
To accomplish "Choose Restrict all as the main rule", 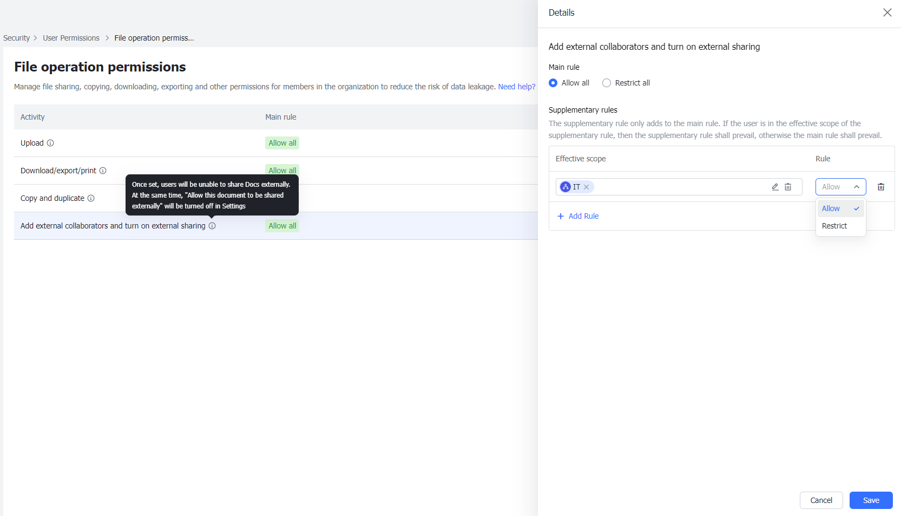I will coord(606,83).
